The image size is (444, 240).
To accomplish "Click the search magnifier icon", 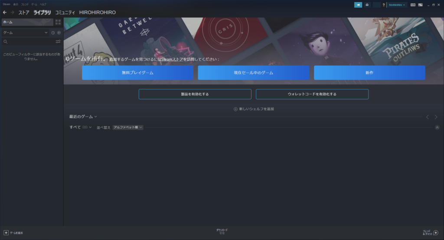I will point(5,42).
